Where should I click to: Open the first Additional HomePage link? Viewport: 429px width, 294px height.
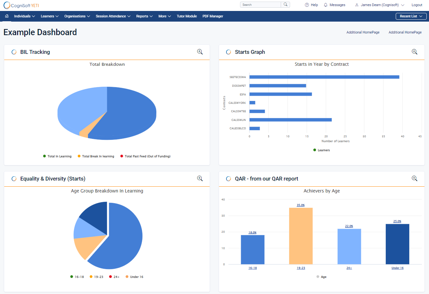pyautogui.click(x=363, y=32)
